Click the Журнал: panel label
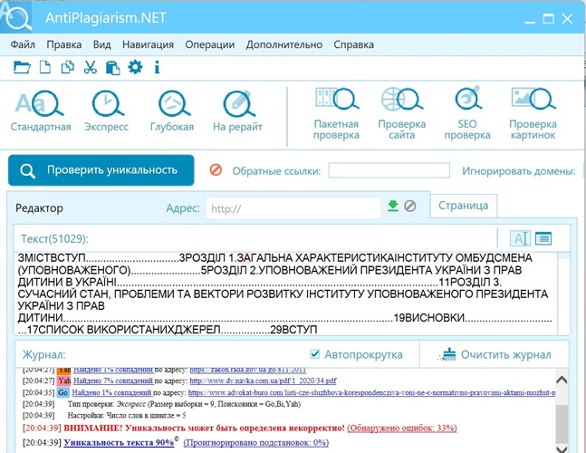Screen dimensions: 586x453 [x=43, y=354]
